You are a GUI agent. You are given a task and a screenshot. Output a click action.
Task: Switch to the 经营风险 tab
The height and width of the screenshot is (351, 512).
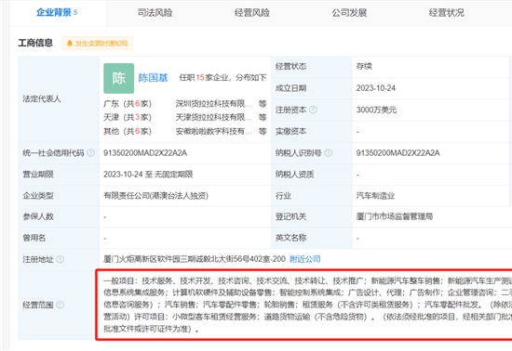pos(252,12)
